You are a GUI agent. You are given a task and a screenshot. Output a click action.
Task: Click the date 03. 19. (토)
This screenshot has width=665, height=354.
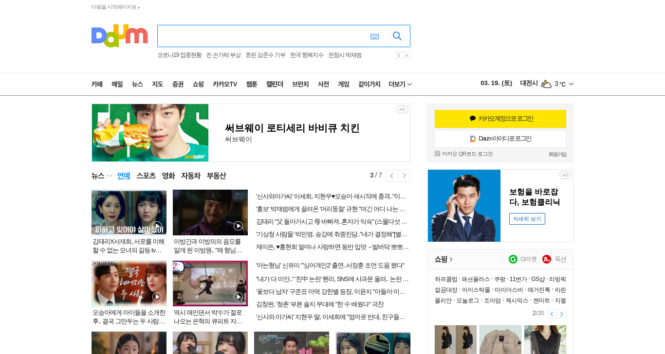[x=496, y=83]
